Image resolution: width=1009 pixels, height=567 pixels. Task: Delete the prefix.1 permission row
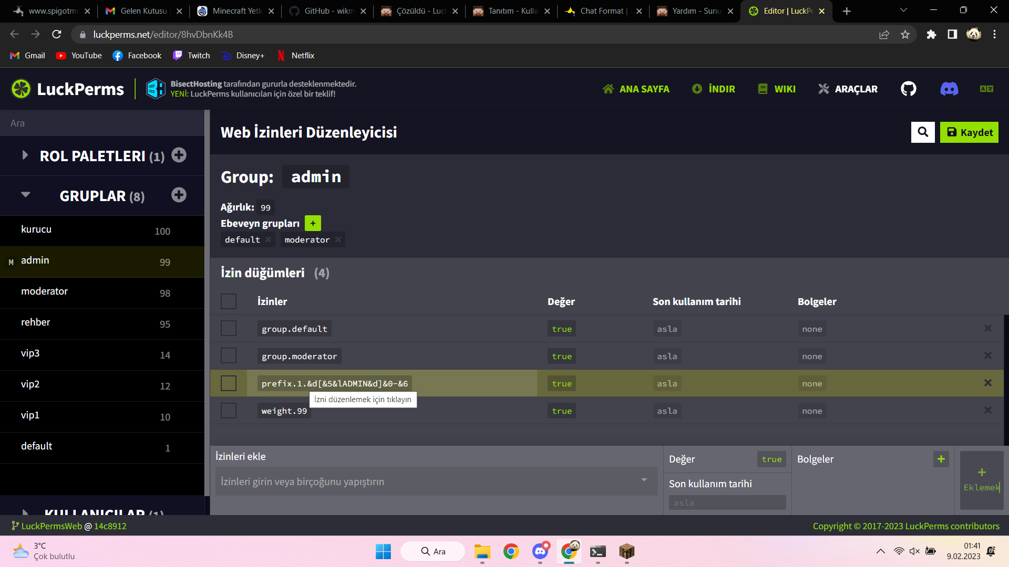tap(988, 383)
